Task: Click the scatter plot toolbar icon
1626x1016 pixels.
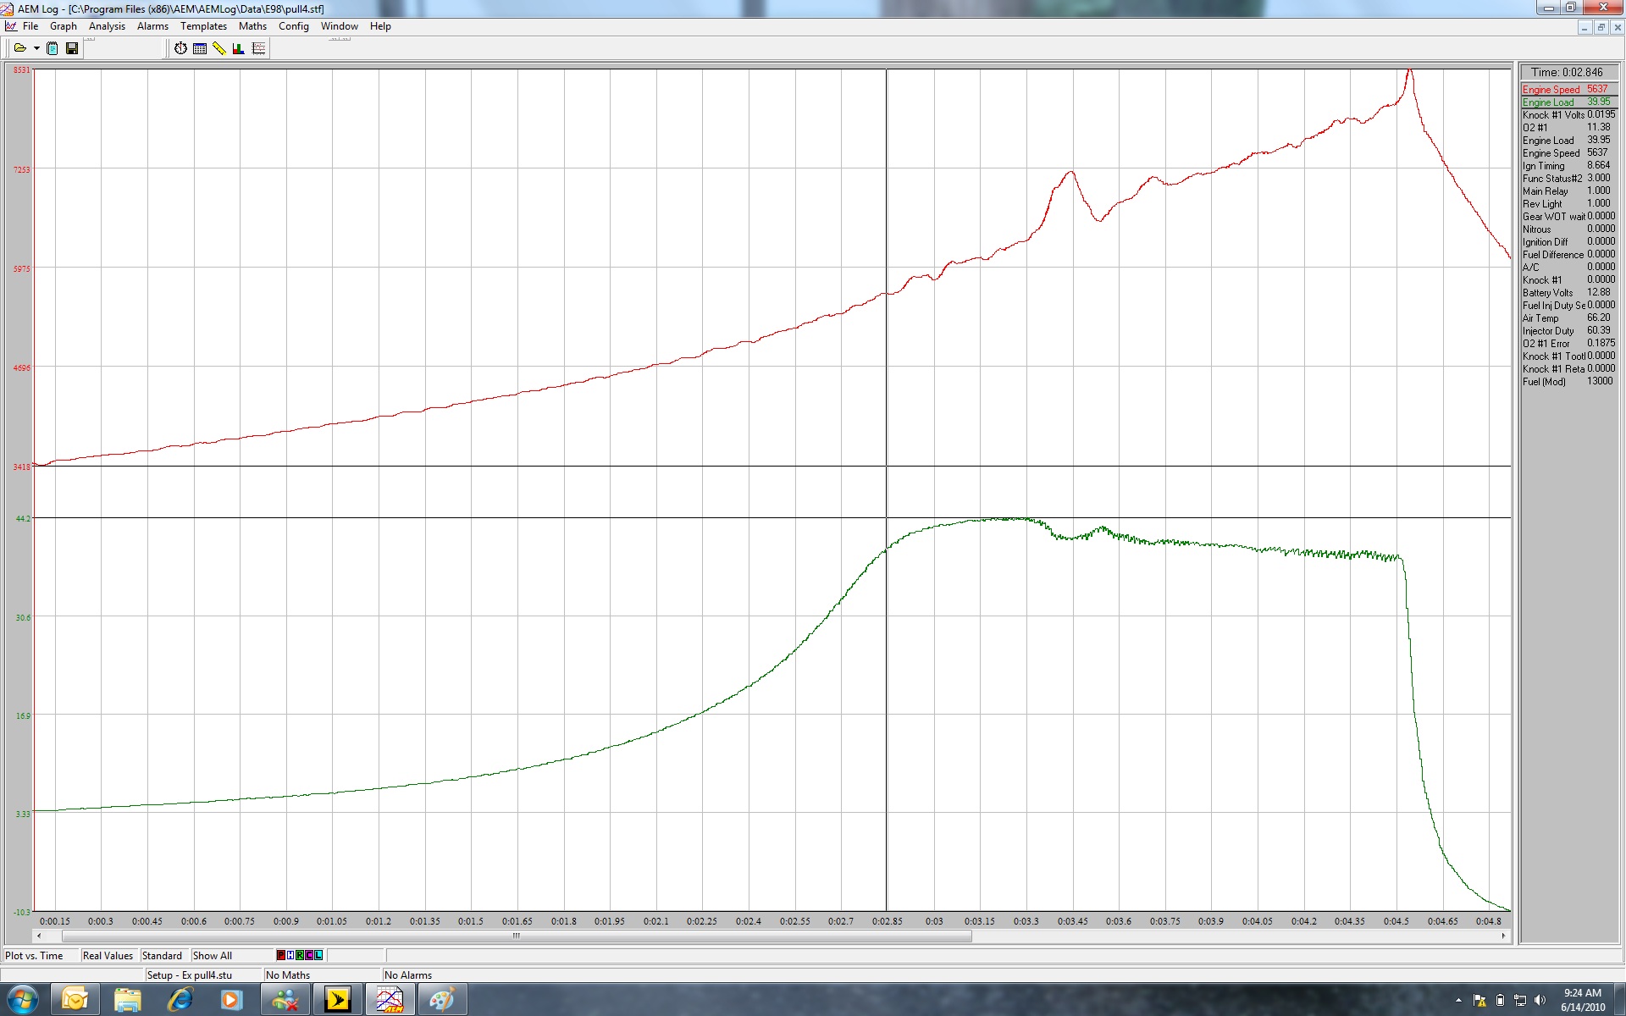Action: [x=259, y=48]
